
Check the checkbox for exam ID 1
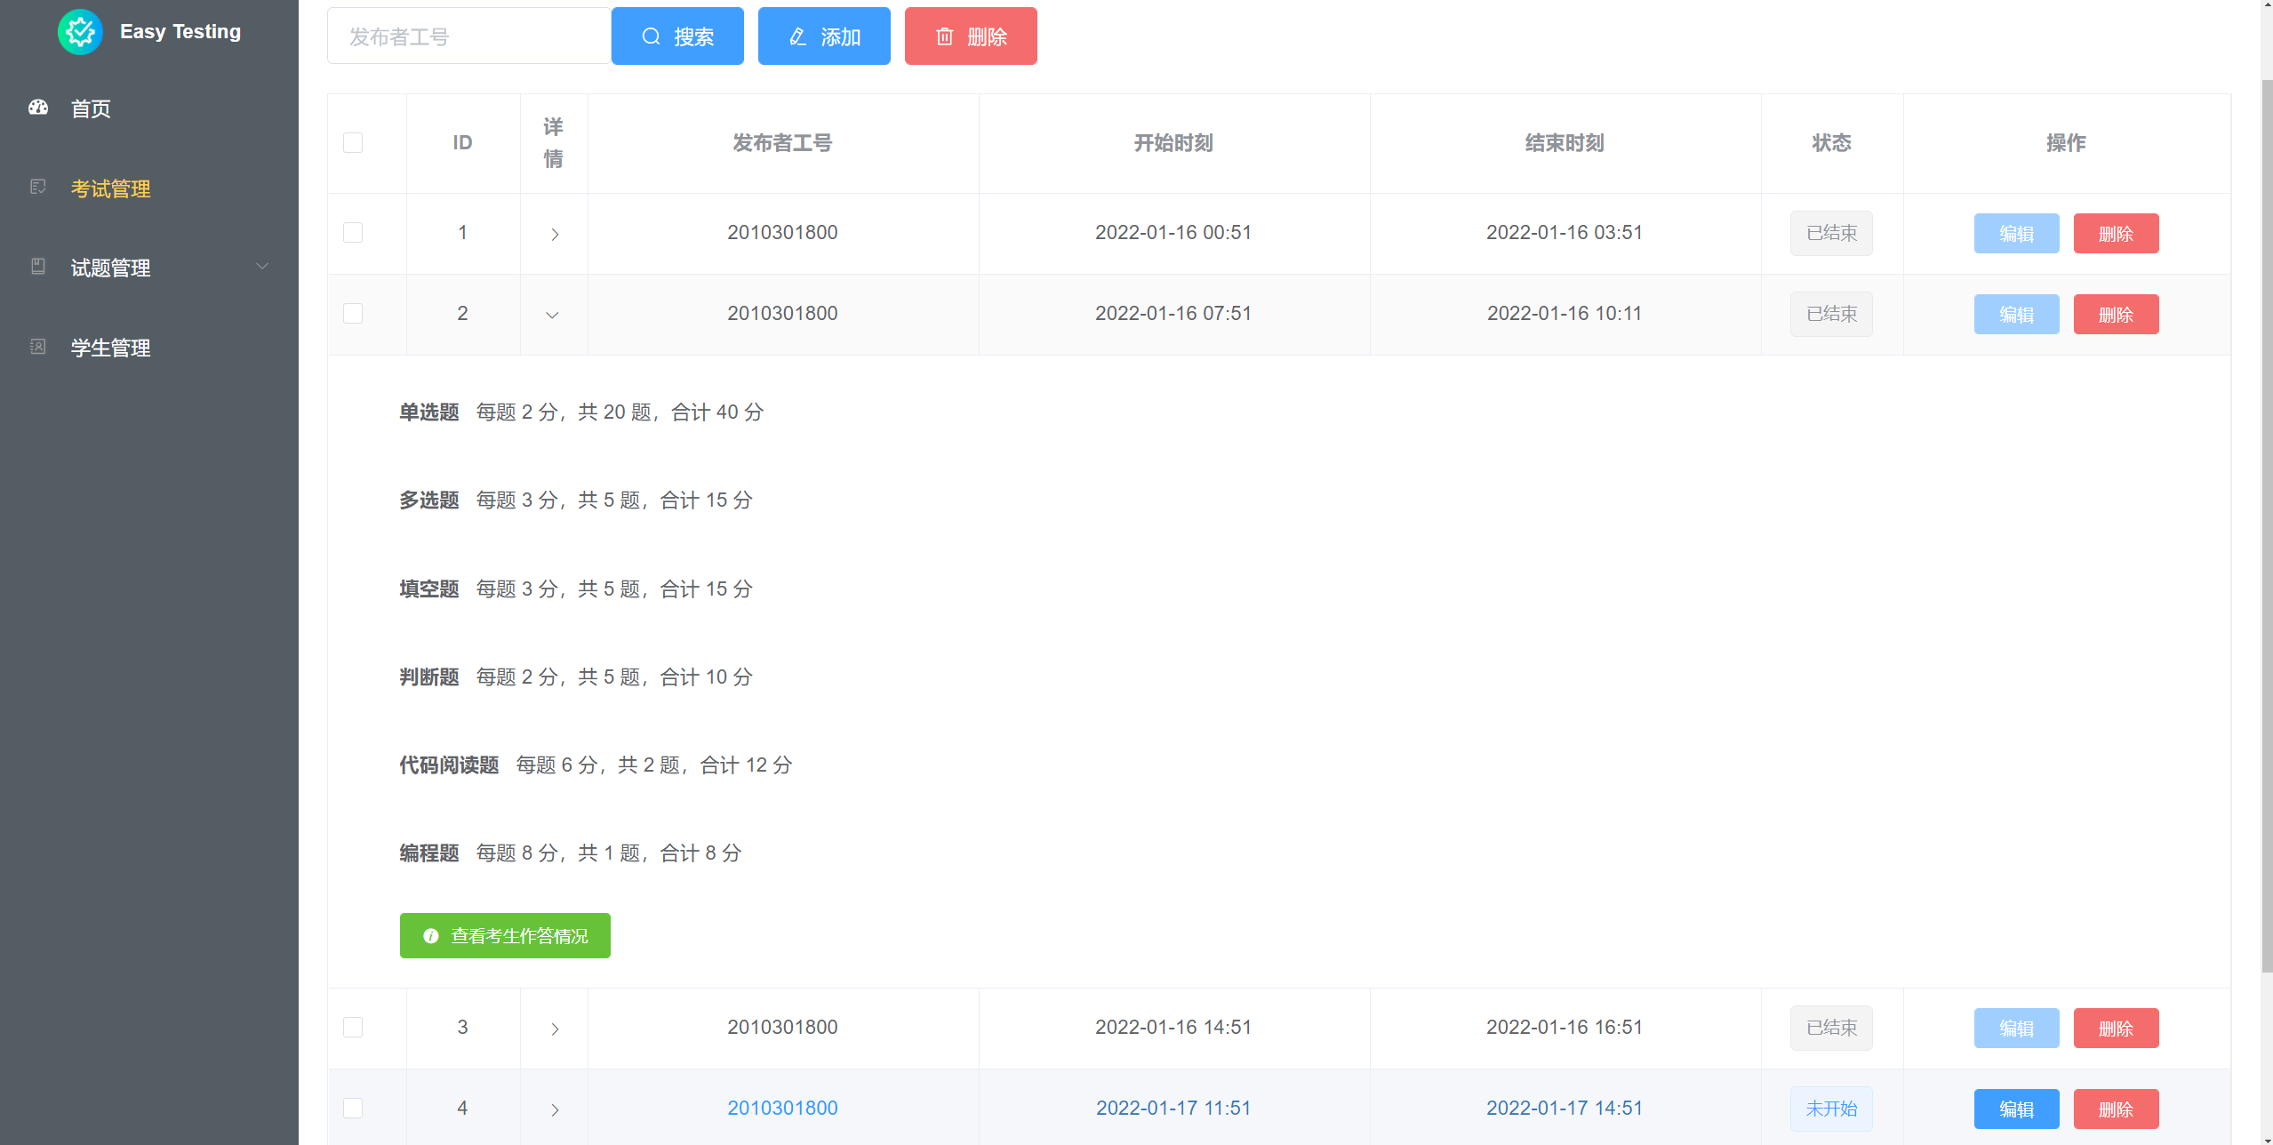(353, 233)
